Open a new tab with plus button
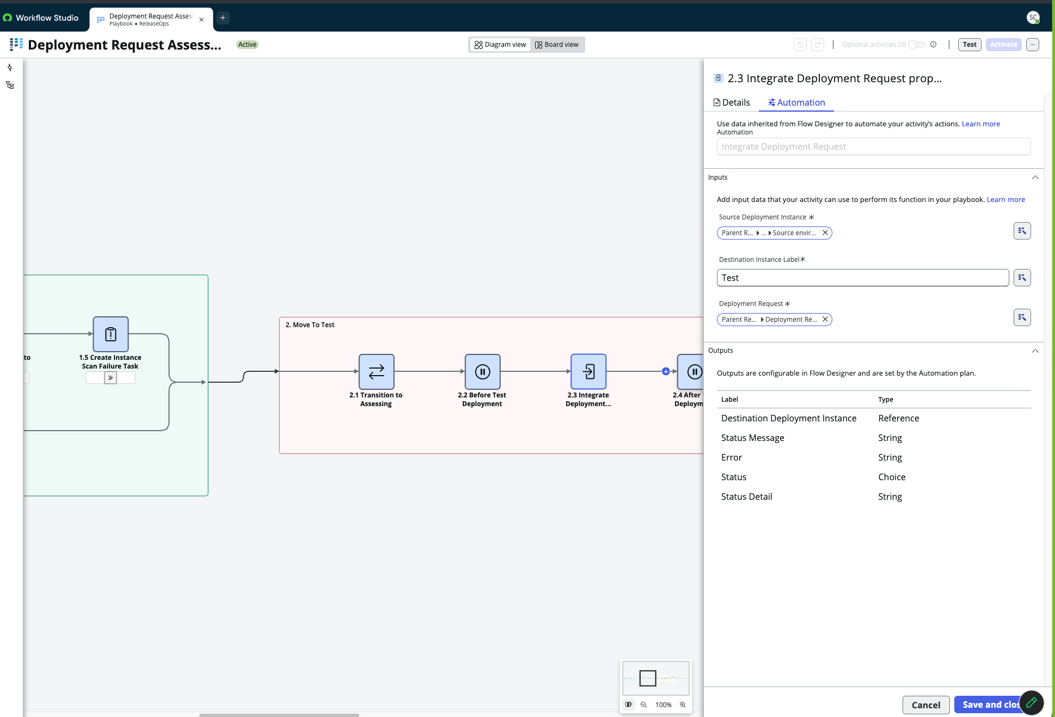This screenshot has height=717, width=1055. click(223, 18)
